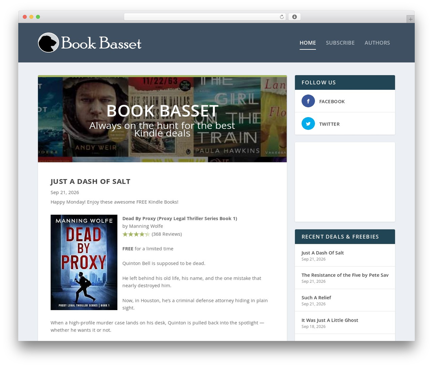Viewport: 433px width, 367px height.
Task: Click 'Happy Monday!' intro sentence
Action: click(x=114, y=202)
